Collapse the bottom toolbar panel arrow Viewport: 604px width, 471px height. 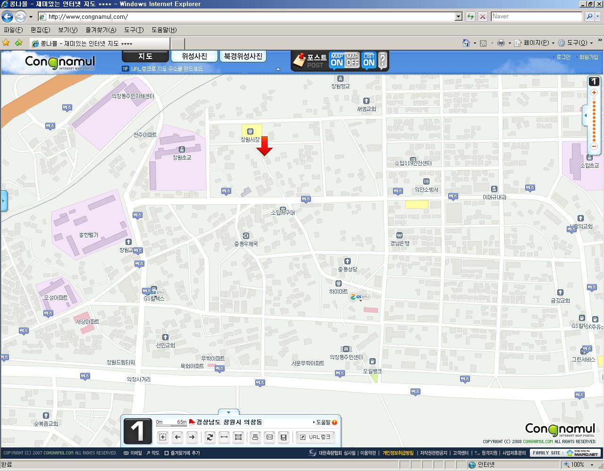(229, 412)
